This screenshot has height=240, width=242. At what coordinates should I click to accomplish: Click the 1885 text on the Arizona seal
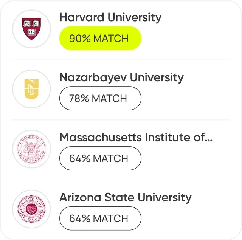[32, 219]
